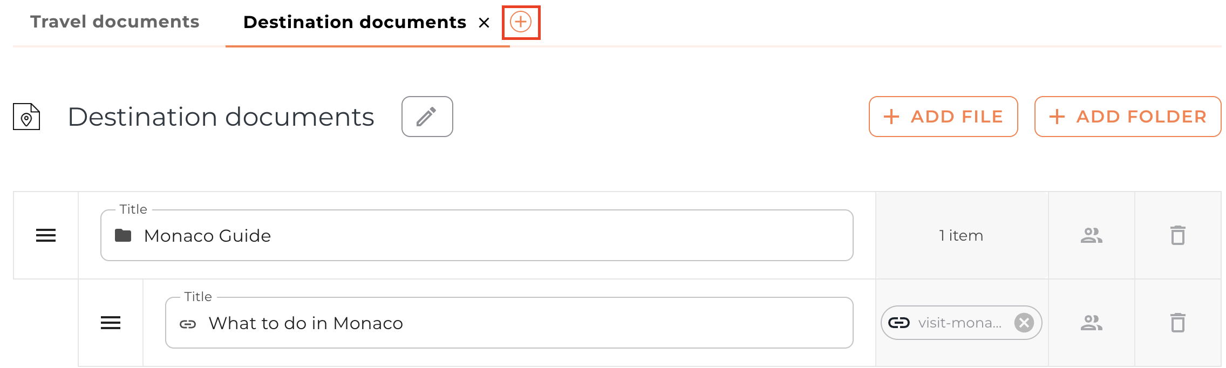Image resolution: width=1226 pixels, height=368 pixels.
Task: Edit the What to do in Monaco title
Action: point(518,323)
